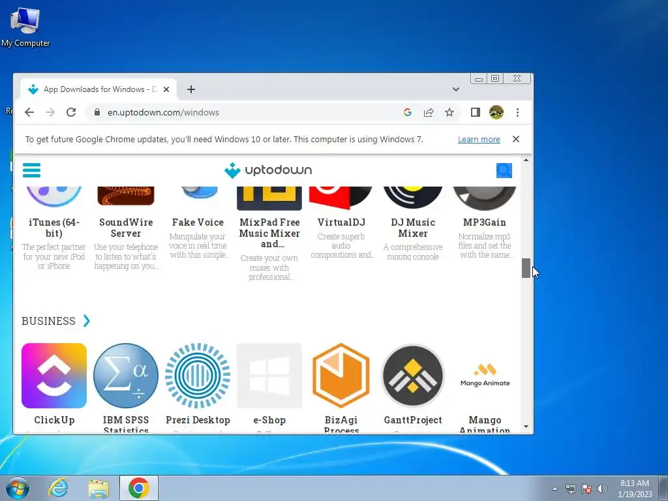Click the MixPad app thumbnail

click(x=269, y=198)
